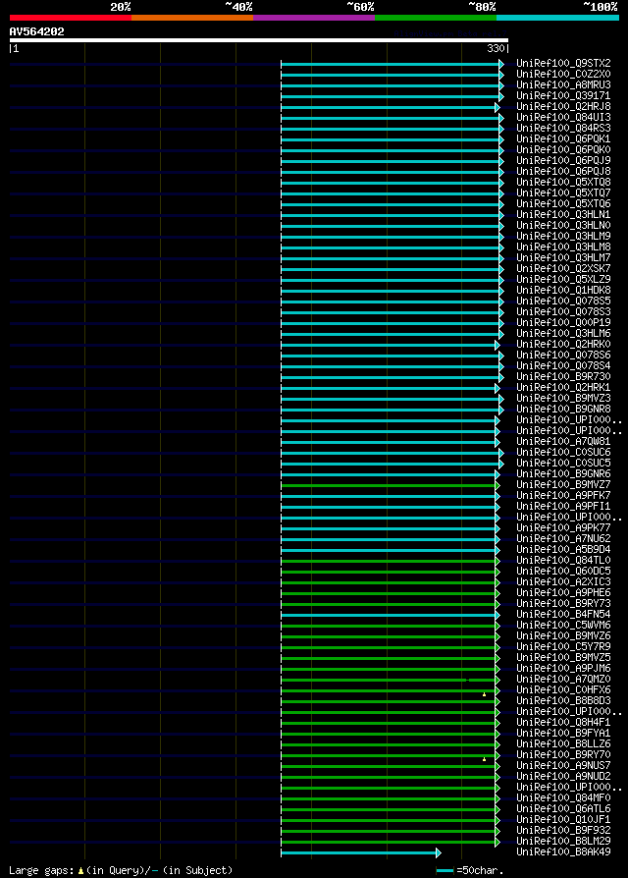The height and width of the screenshot is (878, 628).
Task: Click the arrowhead ending UniRef100_A9PHE6 alignment
Action: [x=497, y=593]
